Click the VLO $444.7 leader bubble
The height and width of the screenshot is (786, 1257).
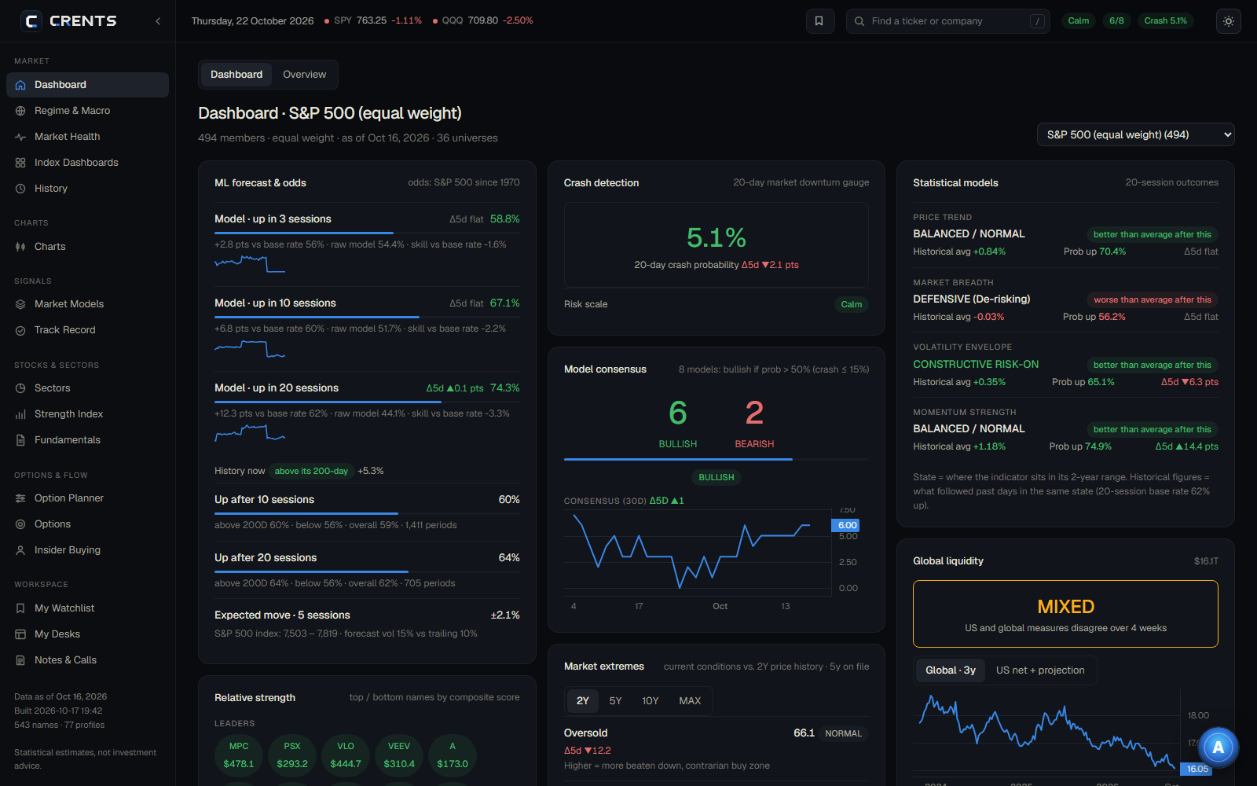346,755
